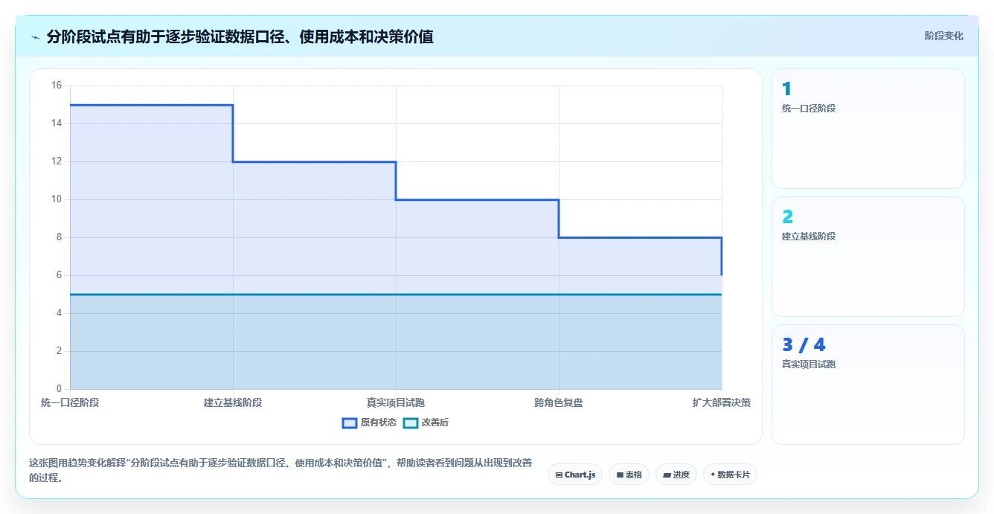Click the 改善后 teal legend swatch
This screenshot has width=994, height=514.
point(410,423)
